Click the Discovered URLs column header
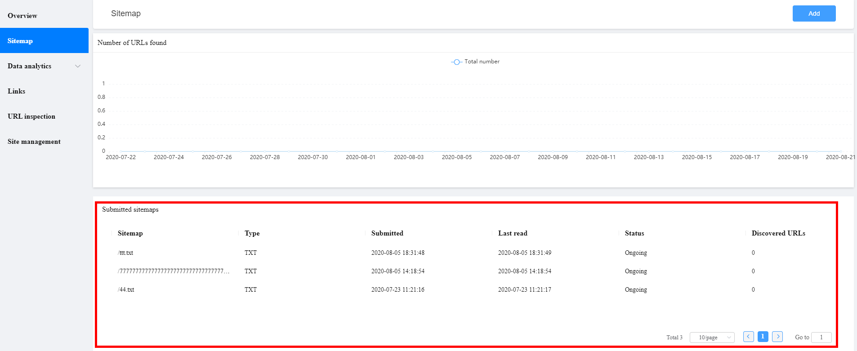The height and width of the screenshot is (351, 857). pyautogui.click(x=778, y=233)
